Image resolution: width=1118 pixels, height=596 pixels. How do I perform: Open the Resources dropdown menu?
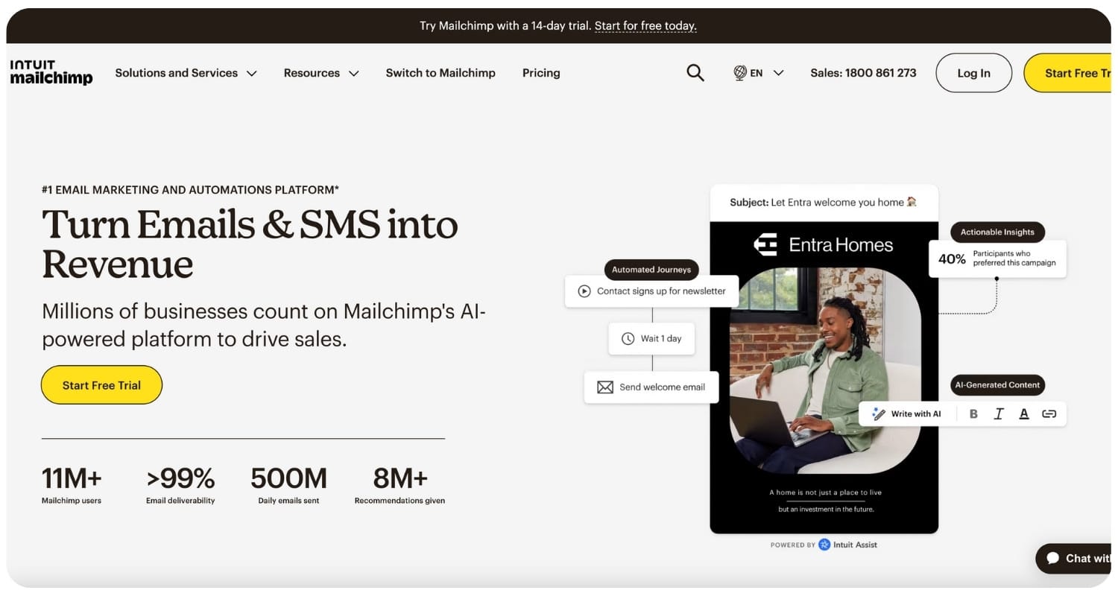click(x=320, y=72)
